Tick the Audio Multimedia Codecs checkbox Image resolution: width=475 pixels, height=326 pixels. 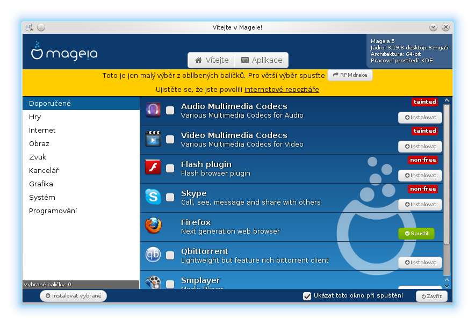click(x=170, y=111)
